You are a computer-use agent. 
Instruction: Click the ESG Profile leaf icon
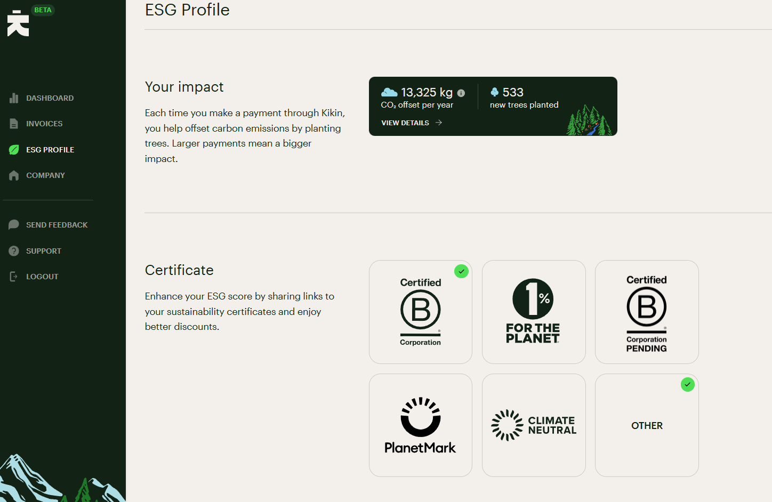[14, 150]
